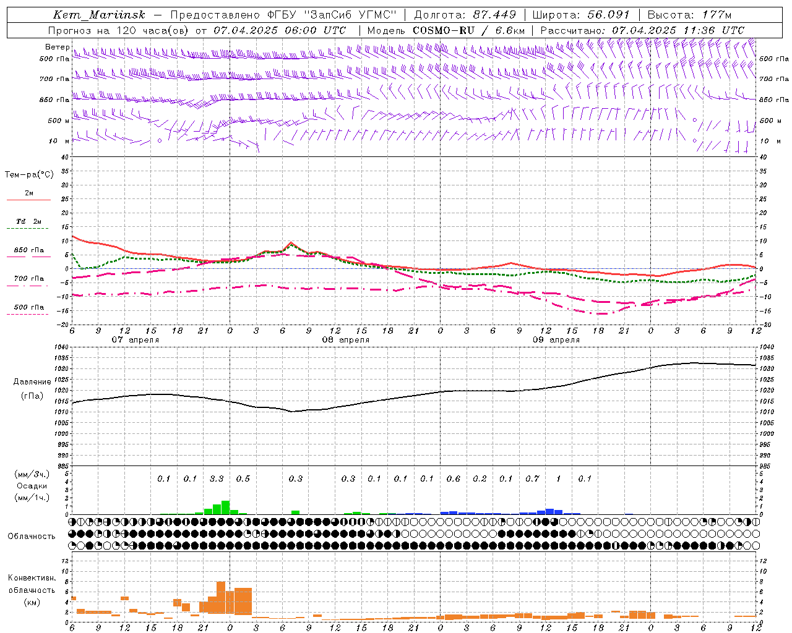
Task: Click the left '500 м' wind level label
Action: (58, 121)
